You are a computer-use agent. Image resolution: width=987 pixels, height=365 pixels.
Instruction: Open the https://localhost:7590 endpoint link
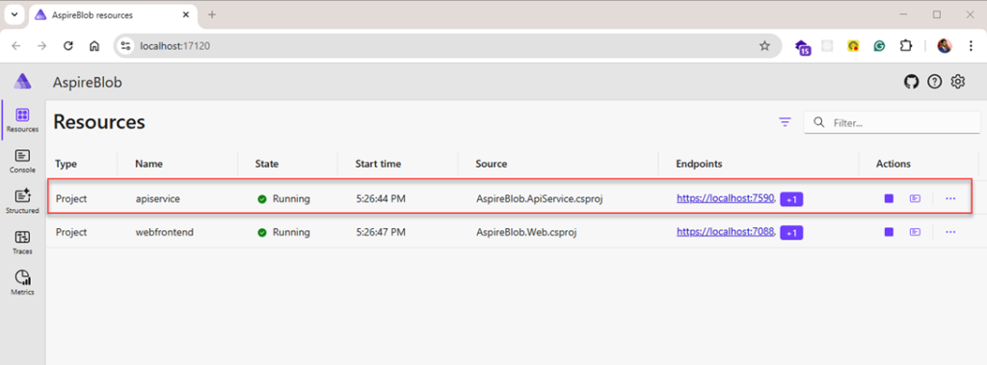725,198
